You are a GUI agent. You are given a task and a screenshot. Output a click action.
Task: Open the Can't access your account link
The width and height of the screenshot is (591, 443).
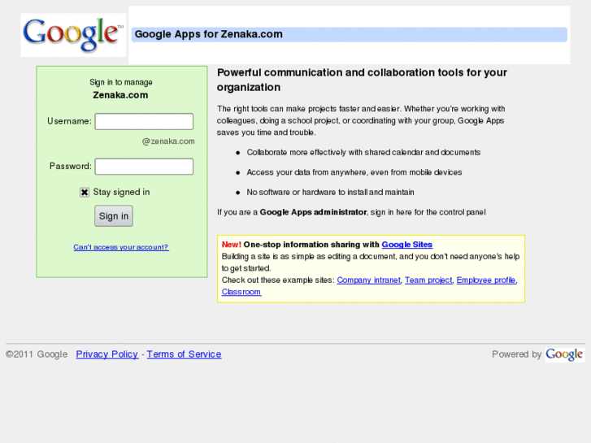[x=121, y=247]
